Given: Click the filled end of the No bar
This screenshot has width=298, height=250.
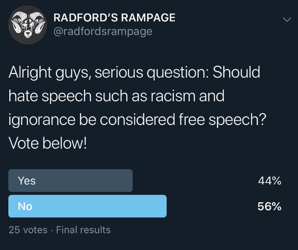Looking at the screenshot, I should [x=163, y=206].
